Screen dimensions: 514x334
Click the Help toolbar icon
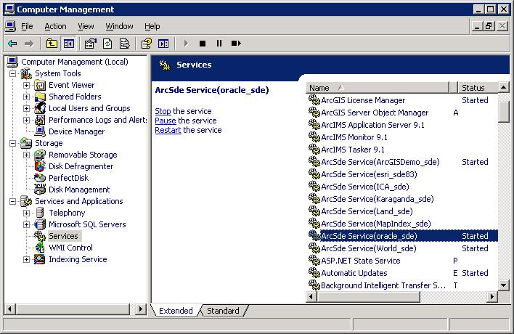(x=147, y=44)
